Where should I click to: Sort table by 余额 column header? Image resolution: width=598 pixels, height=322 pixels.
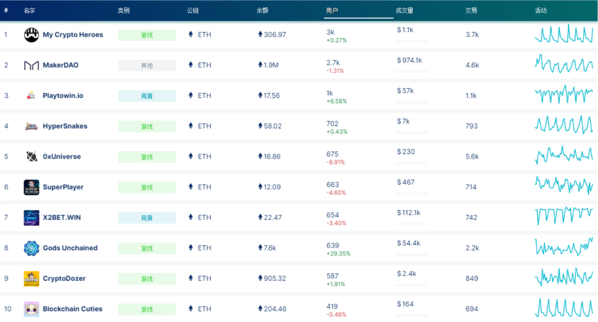pos(262,11)
